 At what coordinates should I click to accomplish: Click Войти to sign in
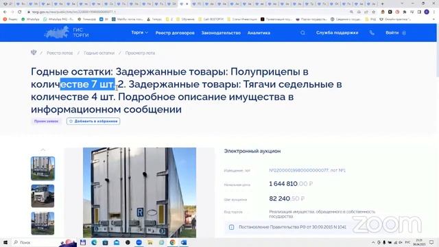pyautogui.click(x=395, y=33)
